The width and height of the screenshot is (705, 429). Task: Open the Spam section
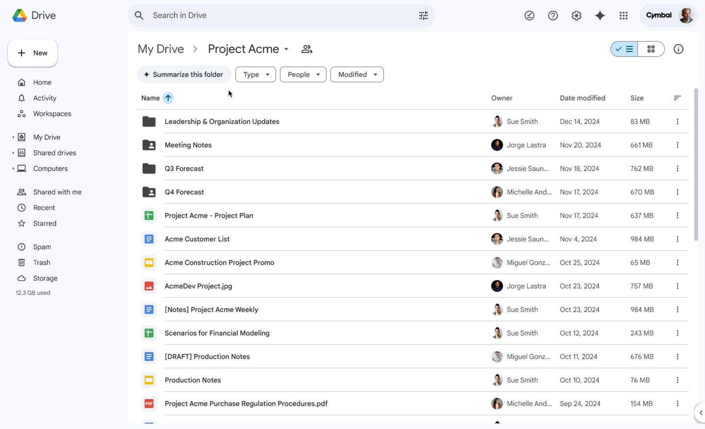coord(42,247)
